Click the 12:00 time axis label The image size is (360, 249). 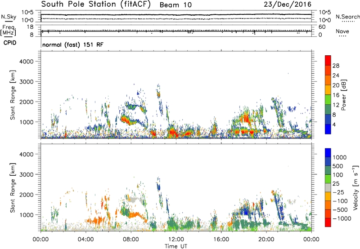[x=176, y=240]
